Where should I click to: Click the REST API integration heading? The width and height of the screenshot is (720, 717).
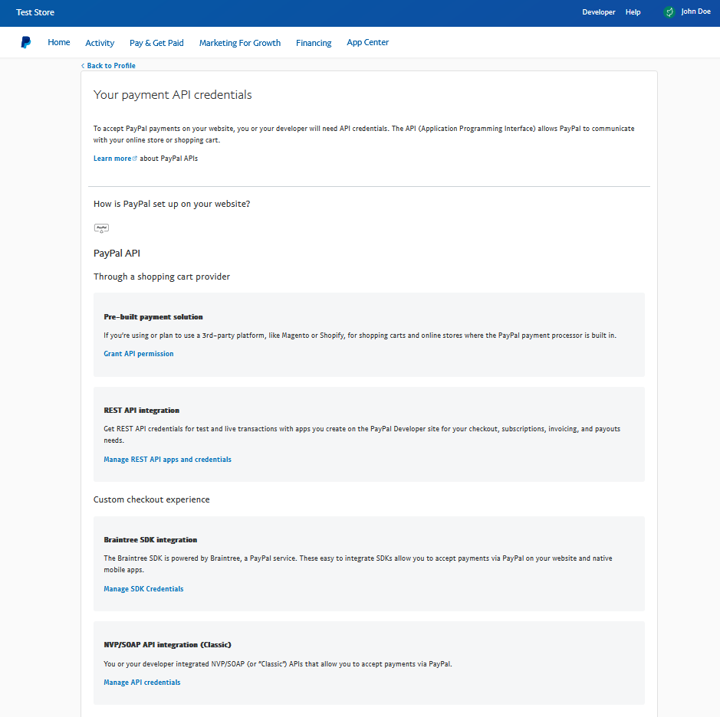pyautogui.click(x=141, y=411)
